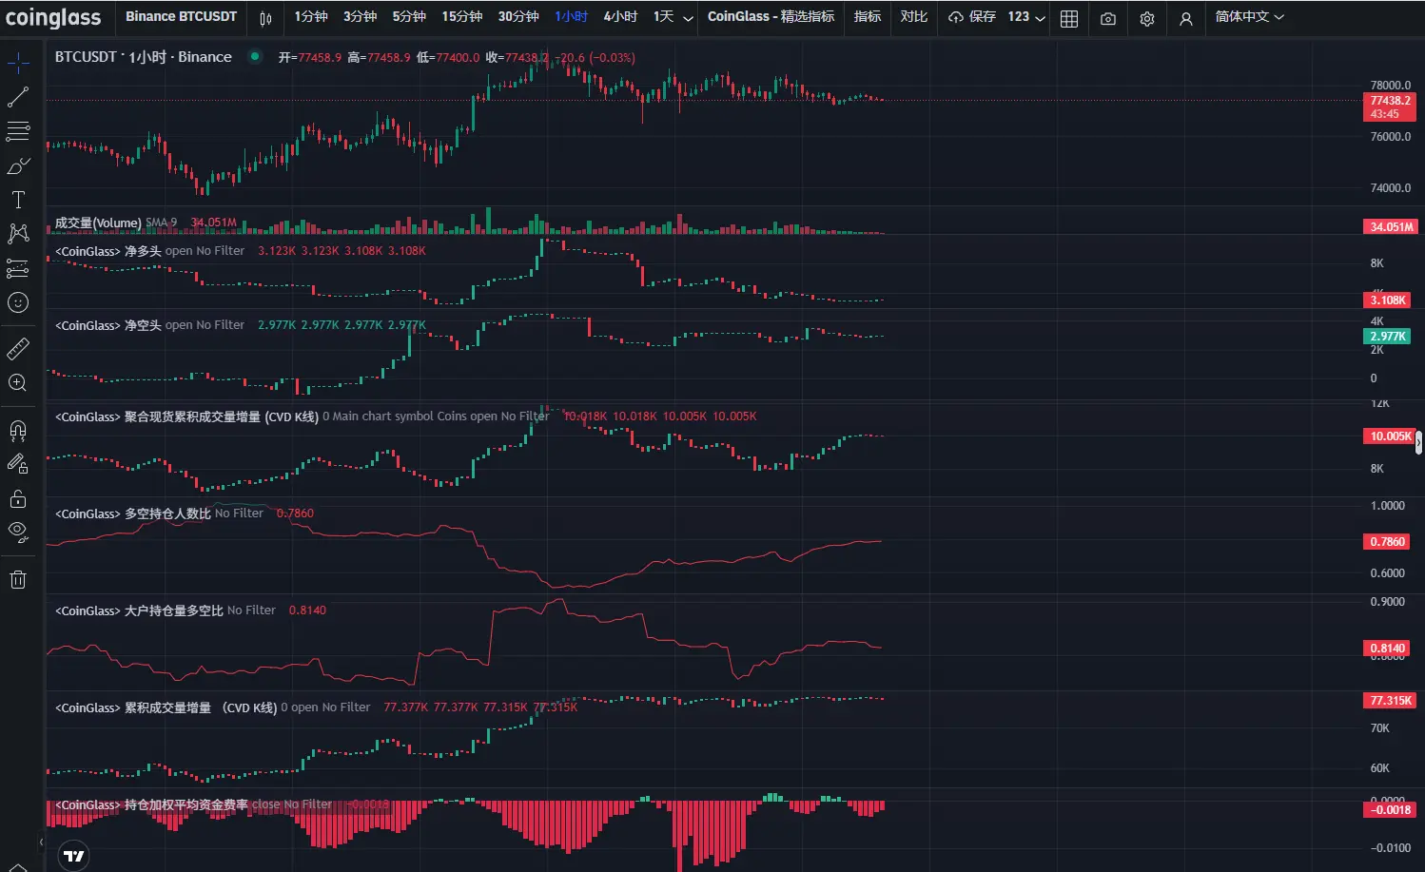
Task: Click the 对比 compare button
Action: [x=914, y=17]
